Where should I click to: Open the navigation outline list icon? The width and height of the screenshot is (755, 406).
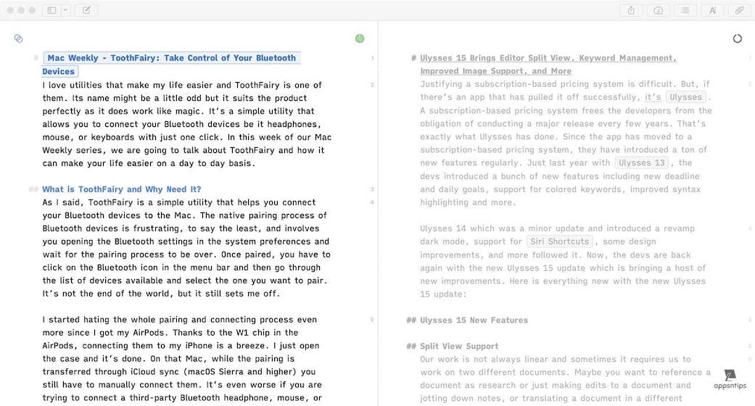pyautogui.click(x=685, y=10)
